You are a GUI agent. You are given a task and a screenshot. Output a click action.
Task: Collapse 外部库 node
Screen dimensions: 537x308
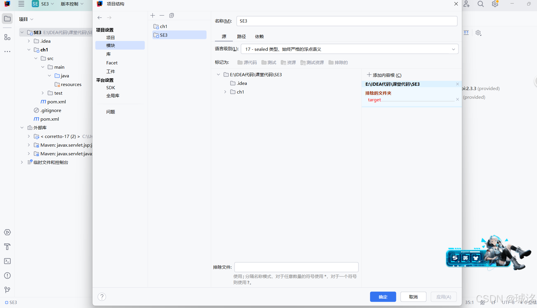(x=22, y=128)
